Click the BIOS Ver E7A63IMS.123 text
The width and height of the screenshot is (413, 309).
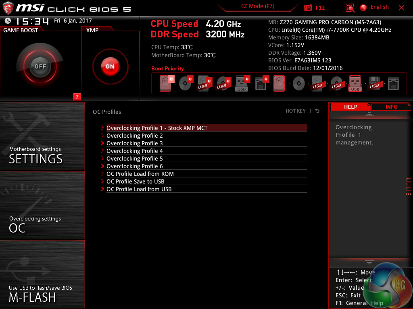pos(300,60)
